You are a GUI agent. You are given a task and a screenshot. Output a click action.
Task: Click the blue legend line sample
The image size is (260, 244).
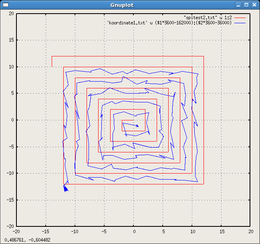tap(240, 23)
